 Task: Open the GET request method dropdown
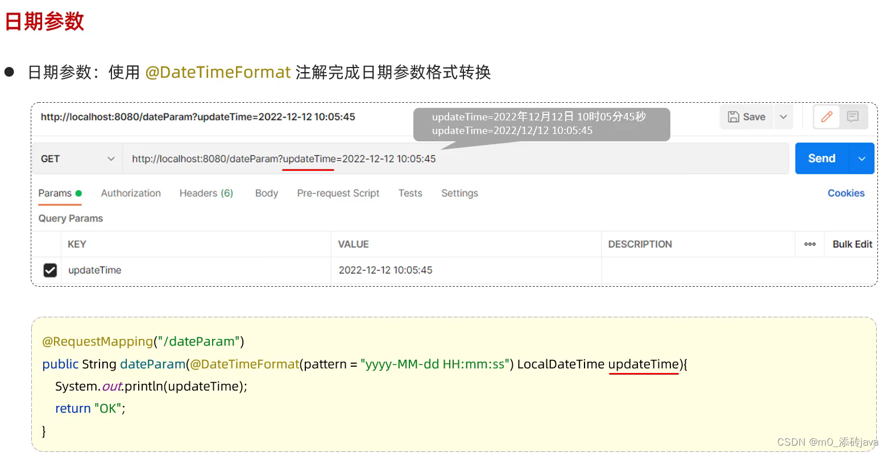(77, 158)
